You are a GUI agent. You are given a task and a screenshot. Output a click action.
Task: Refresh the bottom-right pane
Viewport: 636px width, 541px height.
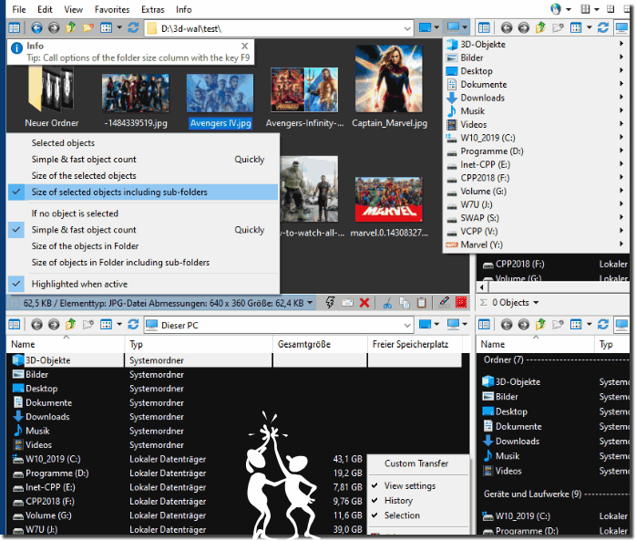603,325
